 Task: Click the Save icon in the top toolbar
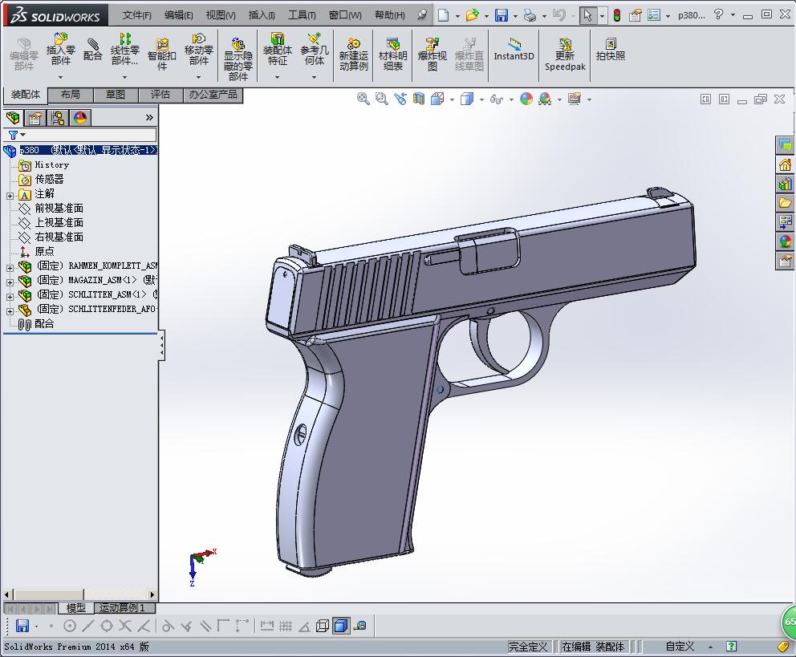[x=501, y=15]
